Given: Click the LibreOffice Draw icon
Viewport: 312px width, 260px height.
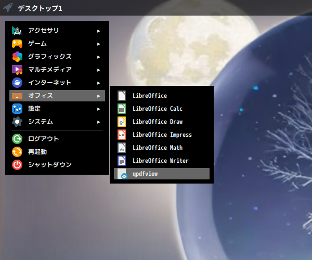Looking at the screenshot, I should point(122,122).
